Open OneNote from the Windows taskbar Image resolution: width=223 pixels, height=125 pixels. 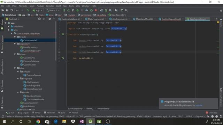click(x=82, y=122)
